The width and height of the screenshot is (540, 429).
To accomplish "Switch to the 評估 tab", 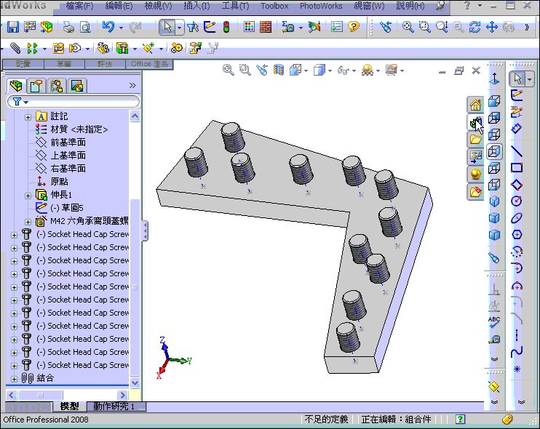I will coord(105,64).
